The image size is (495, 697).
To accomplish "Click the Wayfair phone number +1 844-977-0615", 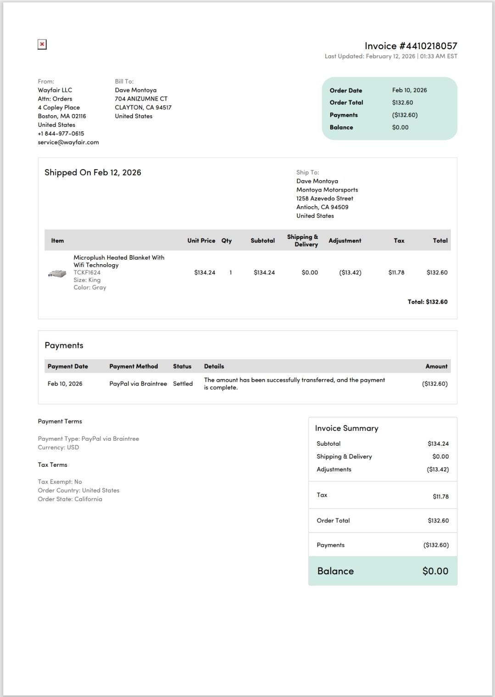I will (x=61, y=133).
